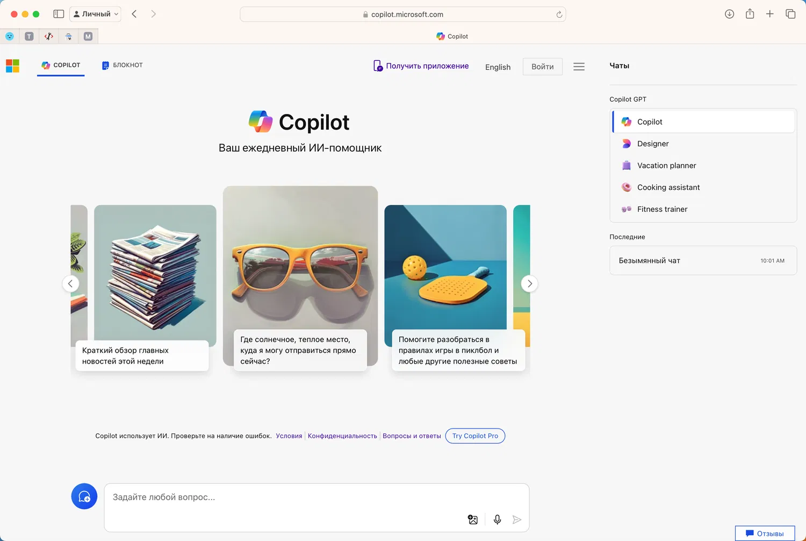The image size is (806, 541).
Task: Select the sunglasses sunny place card
Action: [300, 279]
